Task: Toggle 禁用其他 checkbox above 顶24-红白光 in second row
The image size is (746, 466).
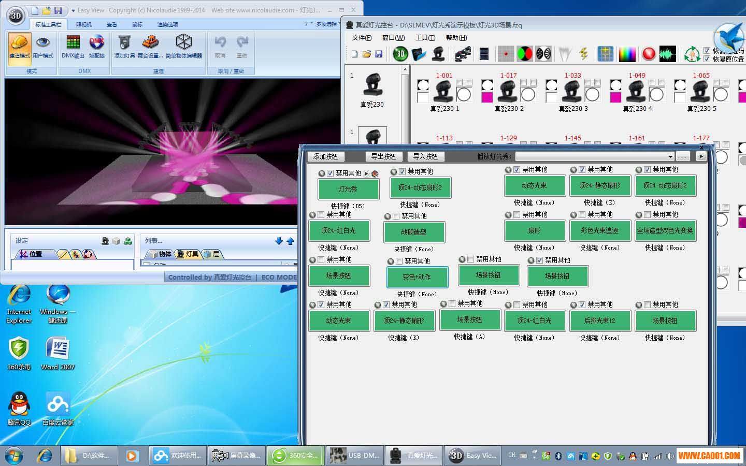Action: tap(321, 215)
